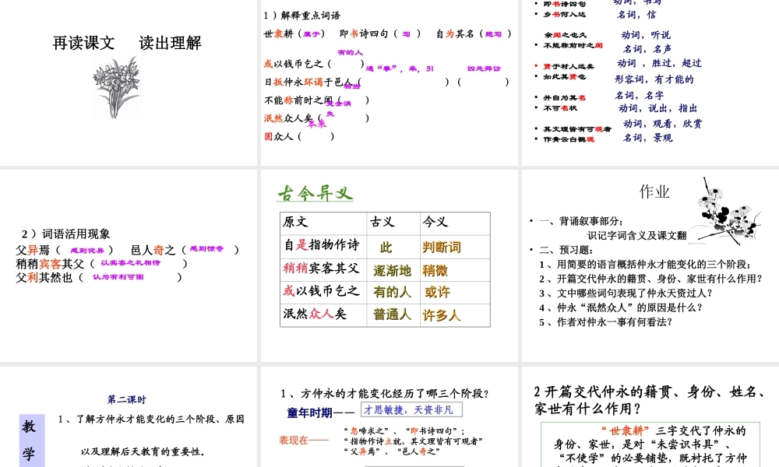Select the blossom branch picture on the 作业 slide
Screen dimensions: 779x467
tap(725, 211)
